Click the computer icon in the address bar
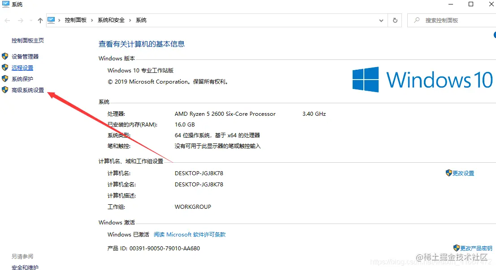The image size is (496, 270). coord(51,20)
